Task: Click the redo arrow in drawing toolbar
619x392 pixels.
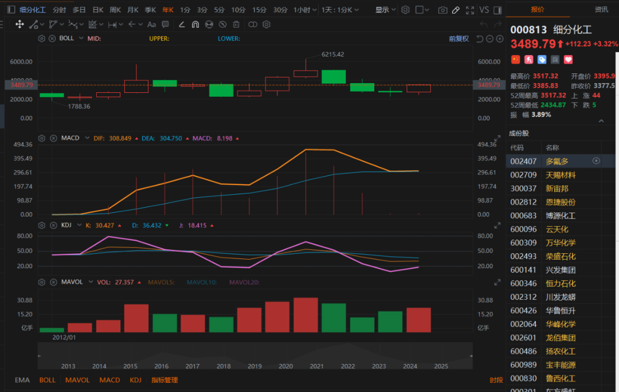Action: tap(497, 25)
